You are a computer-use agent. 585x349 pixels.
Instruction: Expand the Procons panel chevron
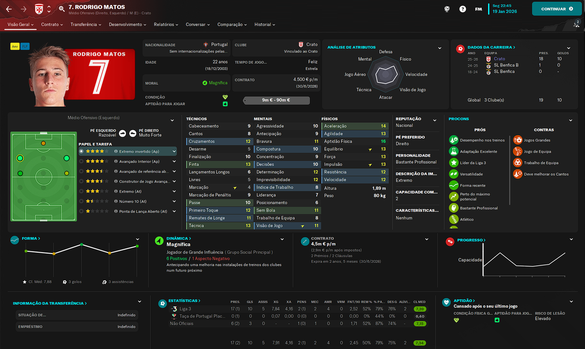pyautogui.click(x=570, y=120)
